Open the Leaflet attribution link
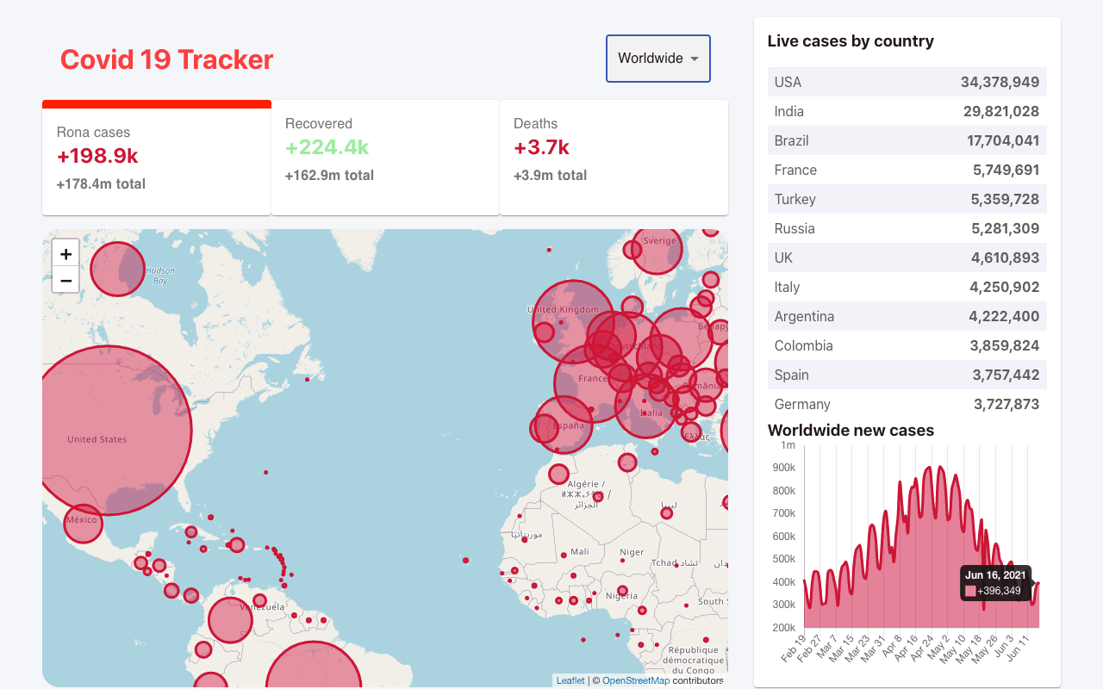Screen dimensions: 1103x689 [x=570, y=680]
